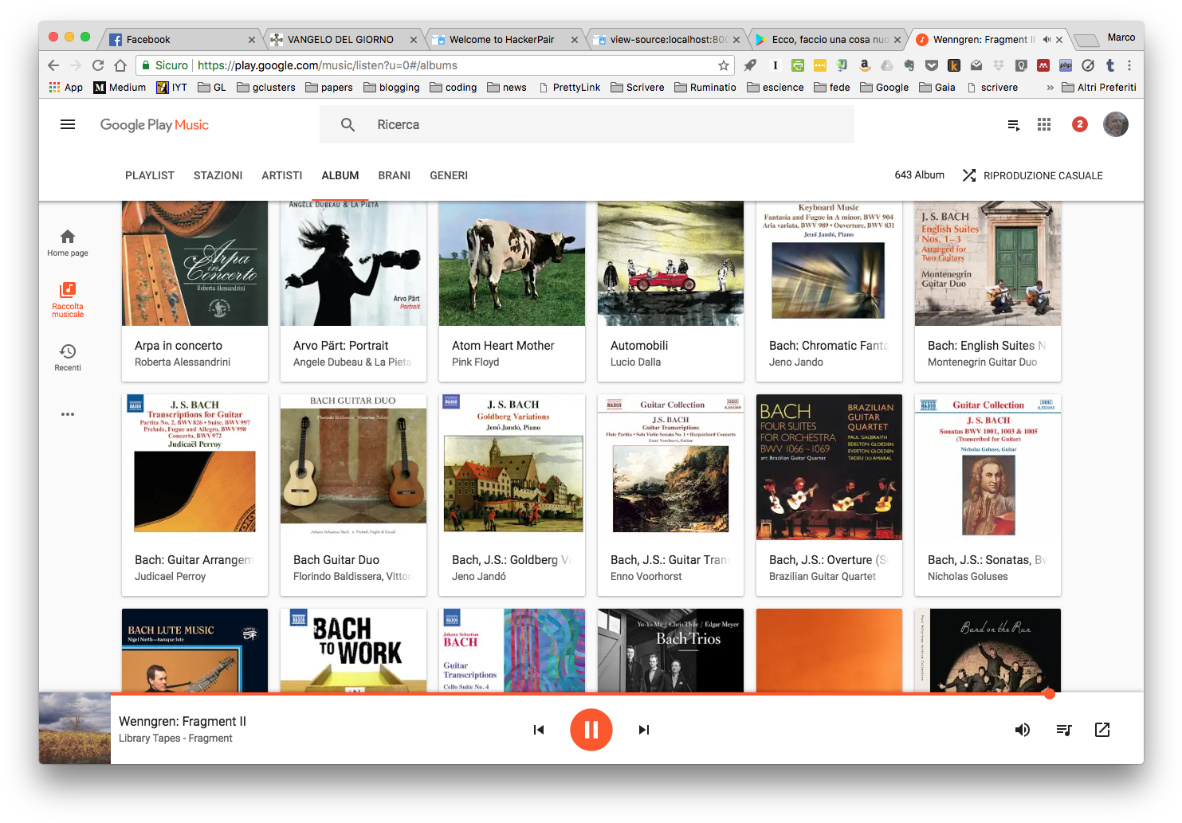The image size is (1182, 823).
Task: View the notifications badge showing 2
Action: click(x=1080, y=124)
